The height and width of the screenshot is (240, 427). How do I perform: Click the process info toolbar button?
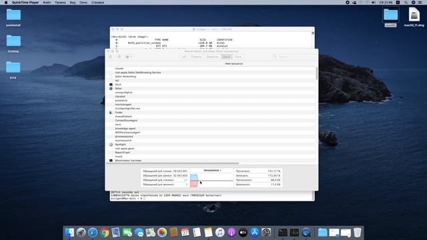pos(119,57)
